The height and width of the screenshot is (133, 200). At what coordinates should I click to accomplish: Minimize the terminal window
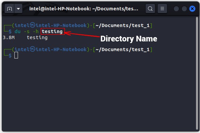[176, 9]
